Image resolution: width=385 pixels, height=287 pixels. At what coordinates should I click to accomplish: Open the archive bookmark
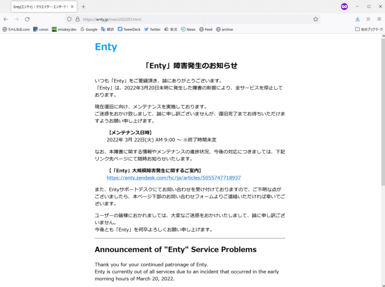click(x=225, y=29)
